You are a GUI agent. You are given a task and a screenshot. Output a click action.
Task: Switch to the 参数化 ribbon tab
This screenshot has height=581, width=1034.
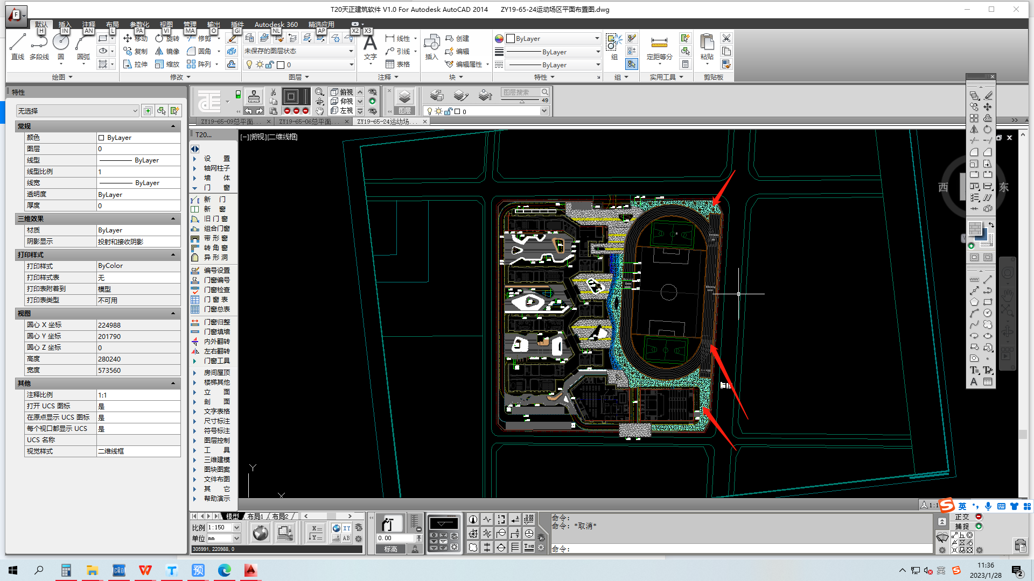[x=139, y=24]
